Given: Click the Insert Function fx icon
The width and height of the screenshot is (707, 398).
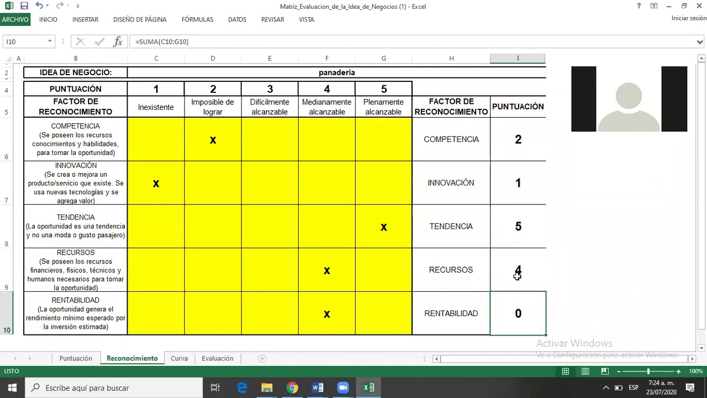Looking at the screenshot, I should click(118, 41).
